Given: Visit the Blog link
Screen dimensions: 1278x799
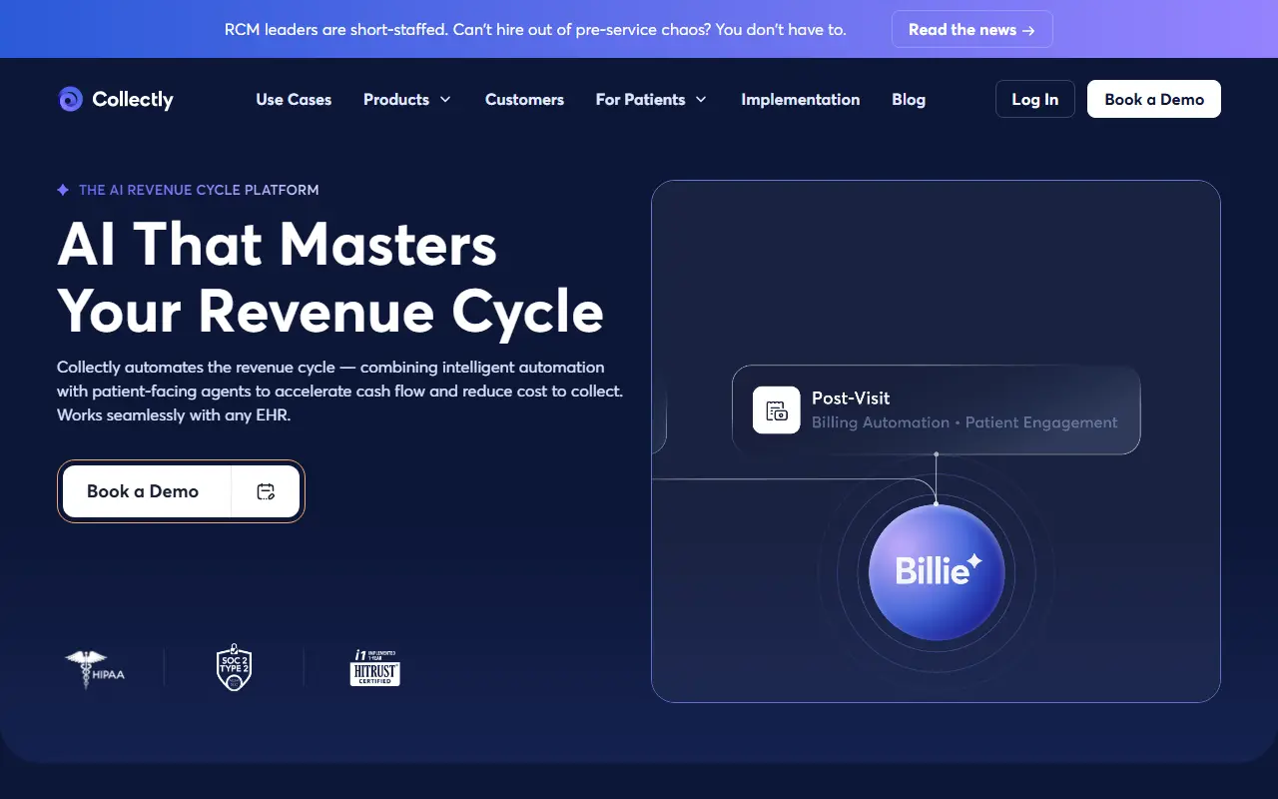Looking at the screenshot, I should [909, 100].
